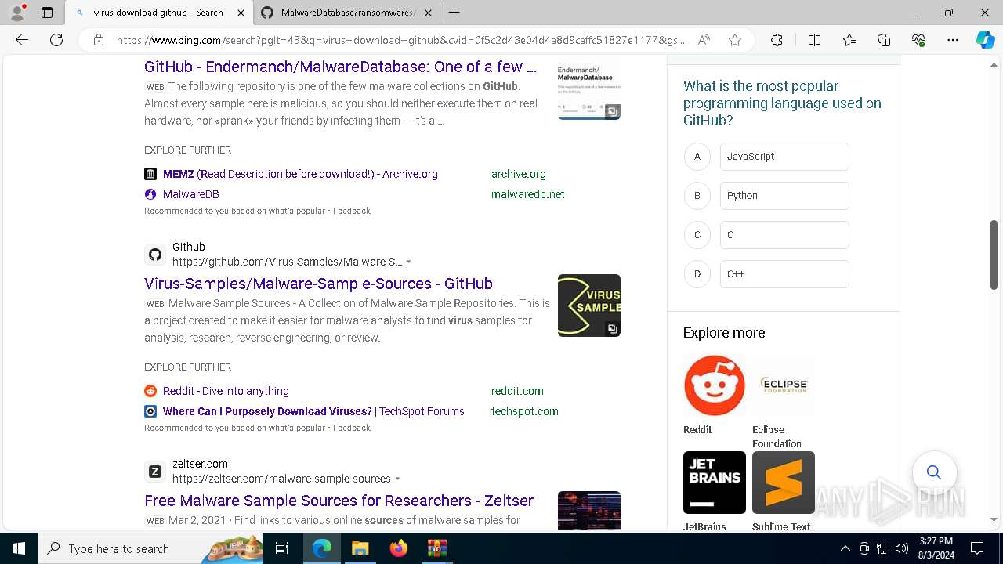This screenshot has width=1003, height=564.
Task: Open Reddit - Dive into anything link
Action: coord(226,391)
